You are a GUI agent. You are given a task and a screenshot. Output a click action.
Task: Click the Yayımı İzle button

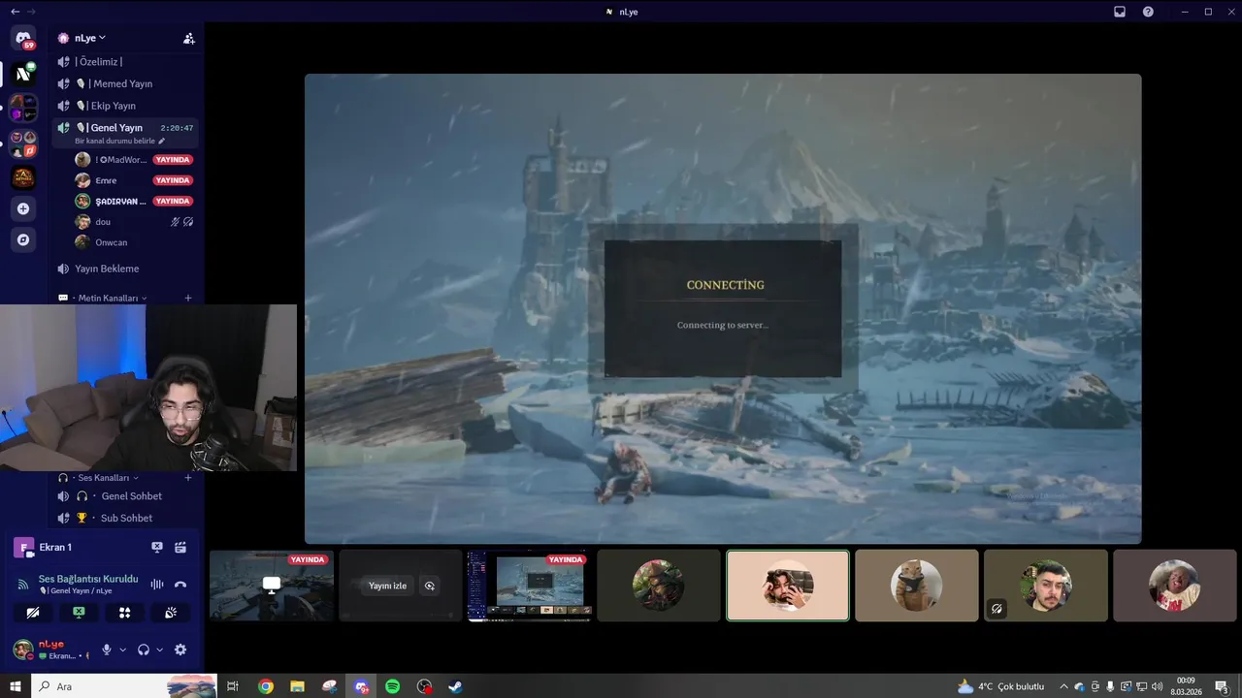click(x=387, y=586)
